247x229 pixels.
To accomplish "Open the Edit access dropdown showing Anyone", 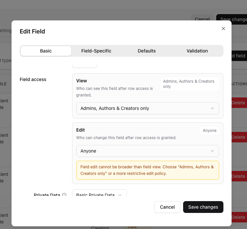I will (148, 151).
